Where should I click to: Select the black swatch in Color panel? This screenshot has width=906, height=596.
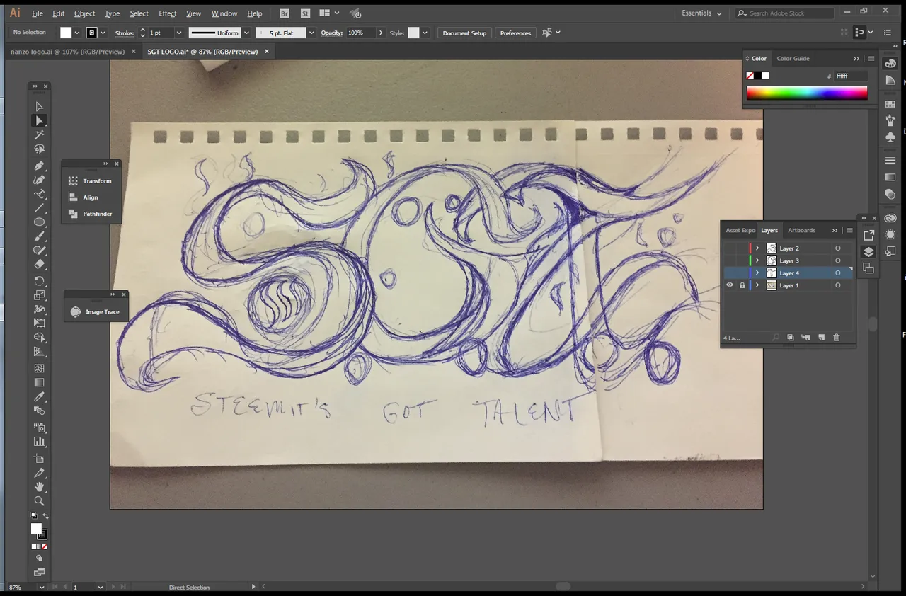(x=757, y=76)
